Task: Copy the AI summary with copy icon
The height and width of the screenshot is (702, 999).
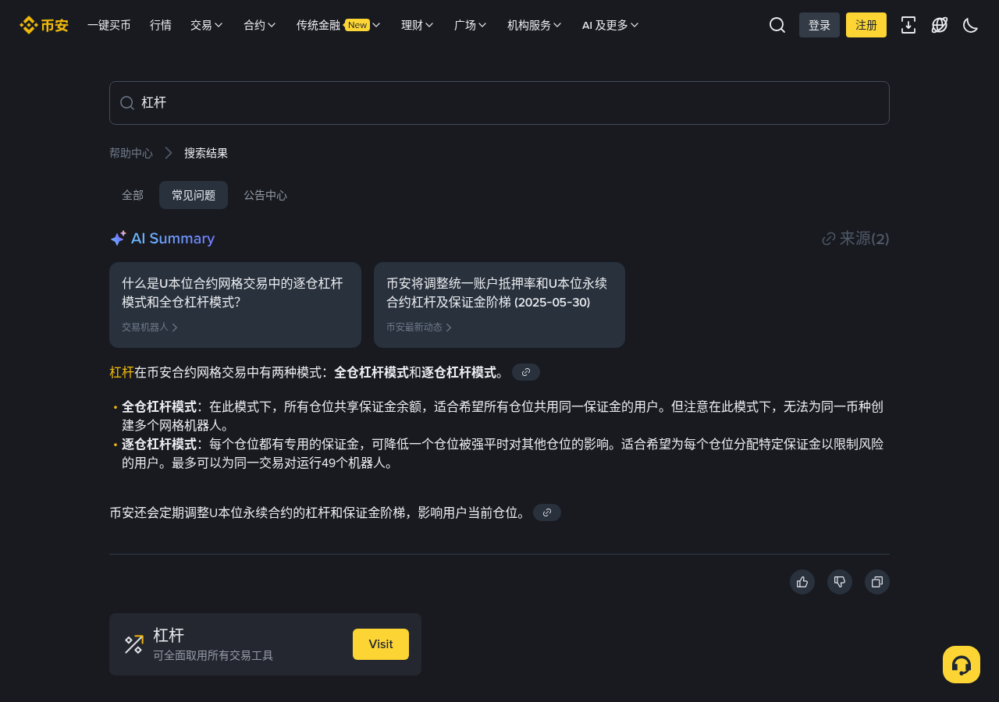Action: click(x=877, y=582)
